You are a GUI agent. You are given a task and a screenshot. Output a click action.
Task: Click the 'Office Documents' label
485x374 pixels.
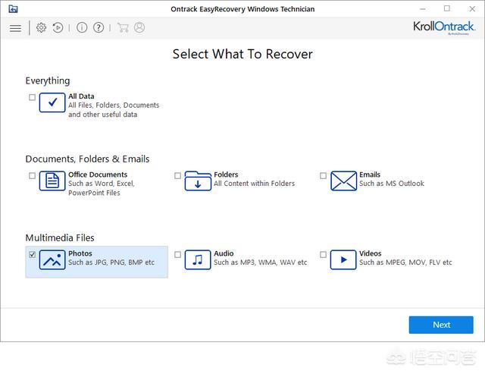98,174
